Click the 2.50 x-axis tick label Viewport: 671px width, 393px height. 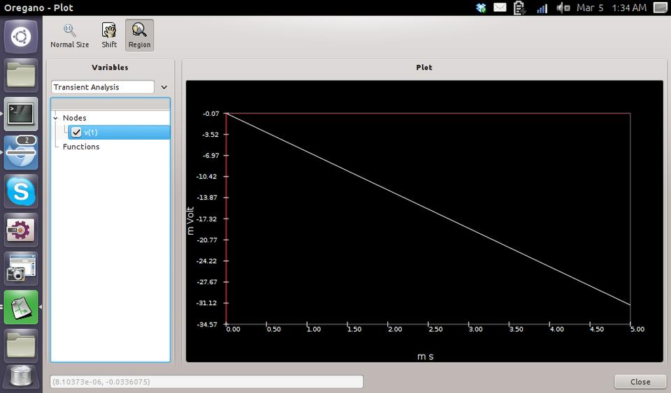(x=435, y=329)
